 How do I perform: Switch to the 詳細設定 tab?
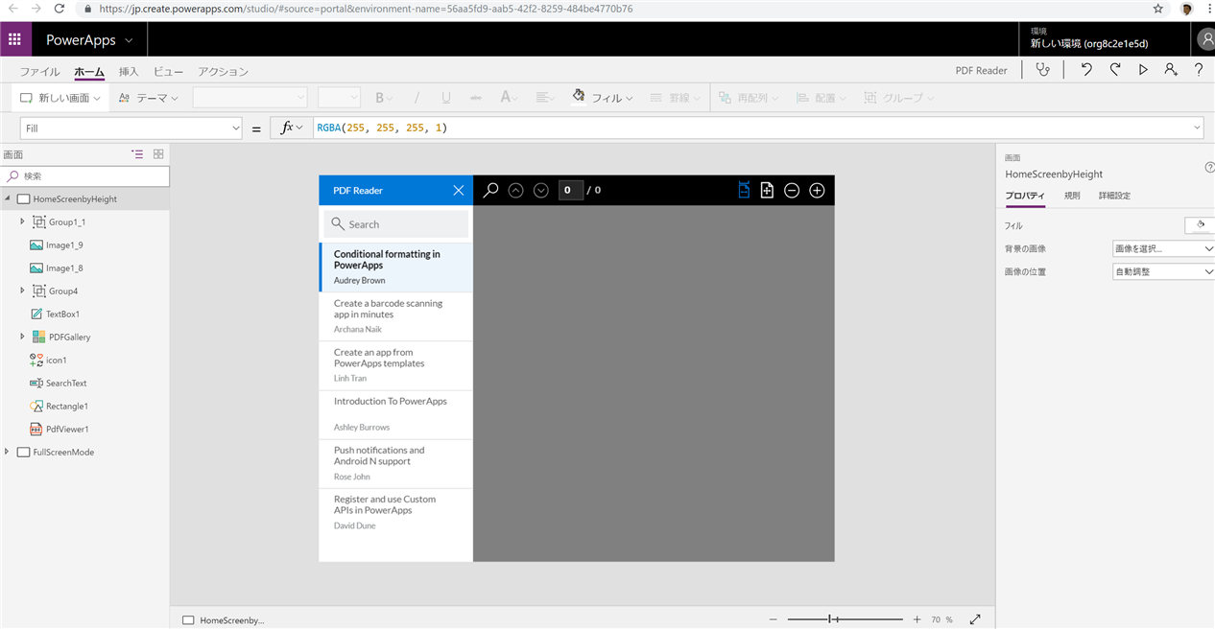[x=1115, y=195]
